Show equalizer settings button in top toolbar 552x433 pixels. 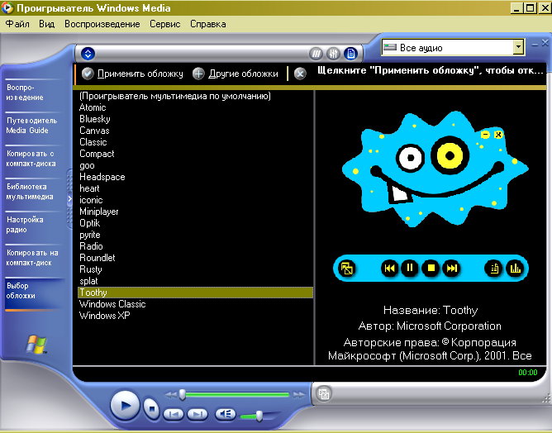pyautogui.click(x=333, y=54)
